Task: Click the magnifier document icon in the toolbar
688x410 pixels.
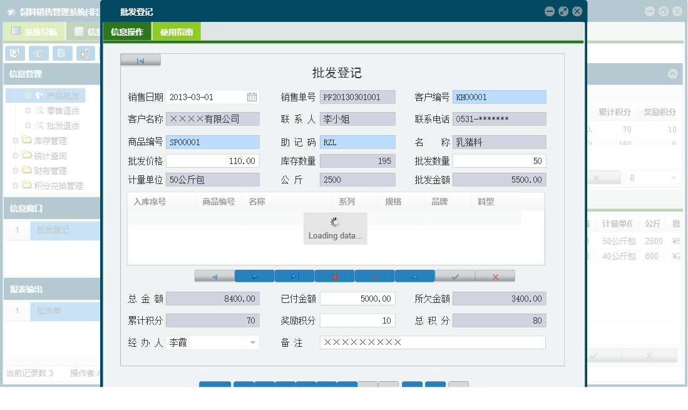Action: pos(14,53)
